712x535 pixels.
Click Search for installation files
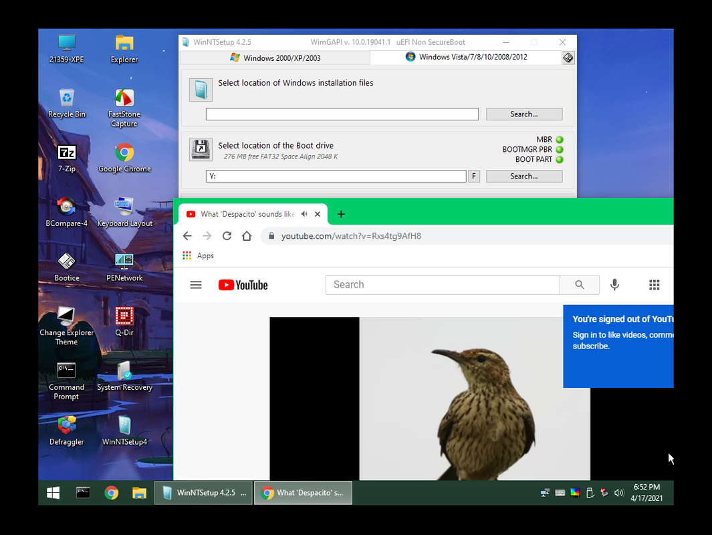(x=524, y=114)
